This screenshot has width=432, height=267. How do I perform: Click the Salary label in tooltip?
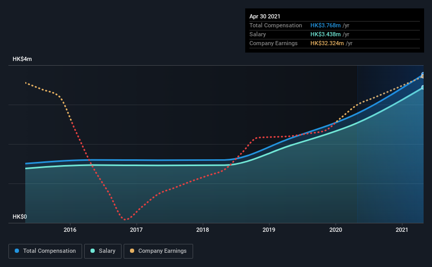tap(258, 34)
